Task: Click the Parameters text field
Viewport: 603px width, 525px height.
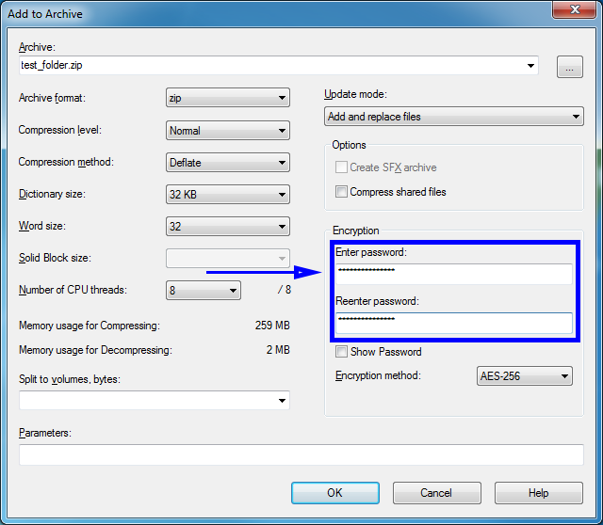Action: coord(301,455)
